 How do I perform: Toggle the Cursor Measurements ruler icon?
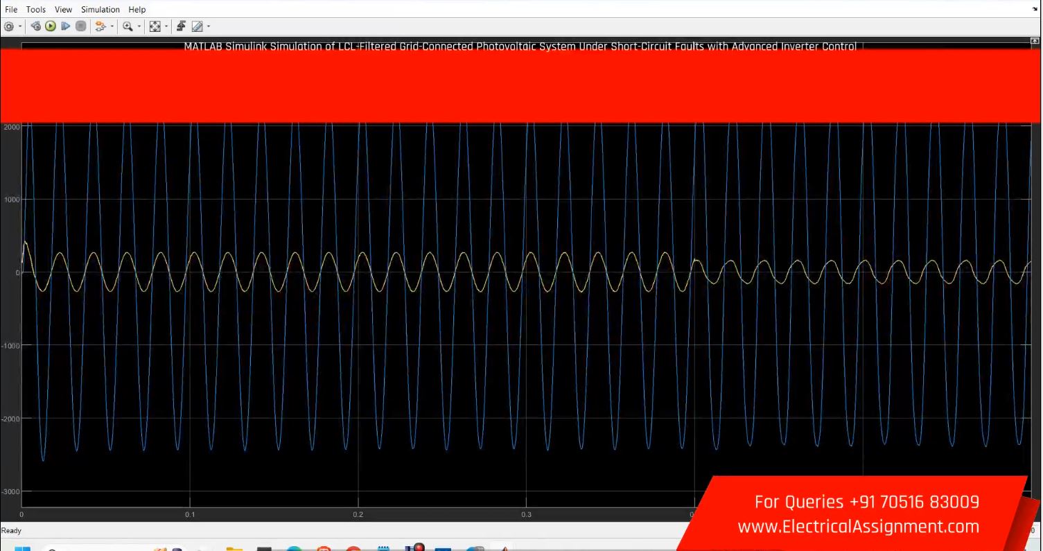[x=197, y=26]
